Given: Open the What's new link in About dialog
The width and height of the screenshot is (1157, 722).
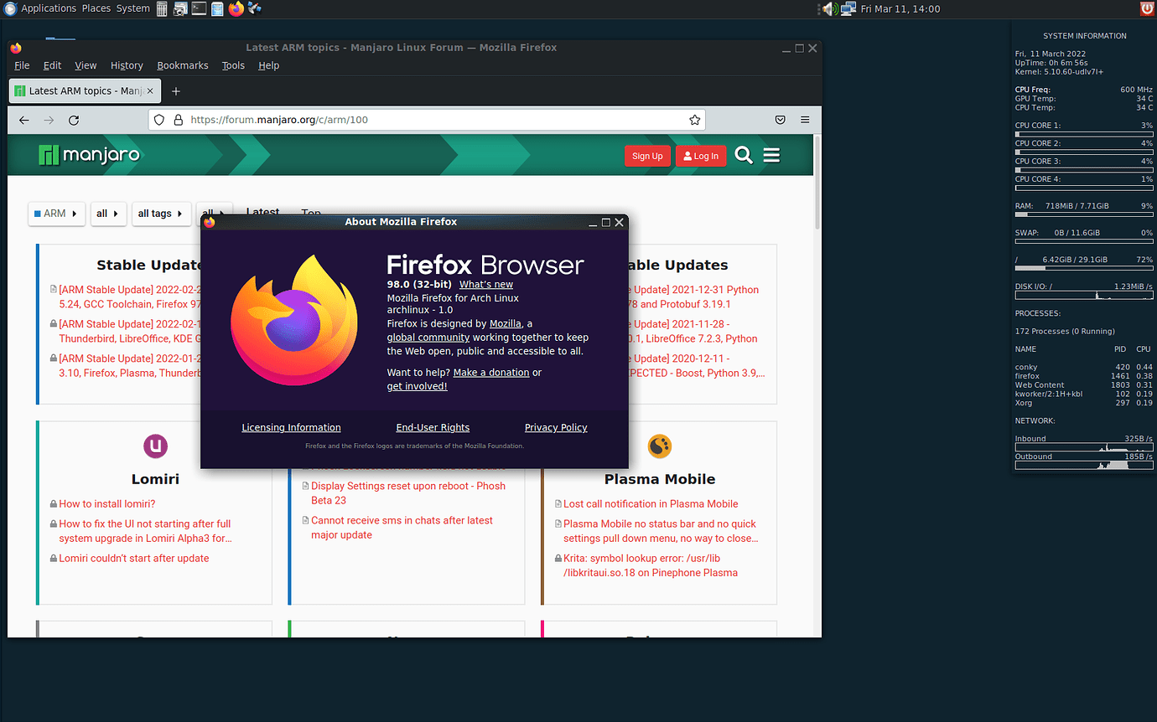Looking at the screenshot, I should [486, 285].
